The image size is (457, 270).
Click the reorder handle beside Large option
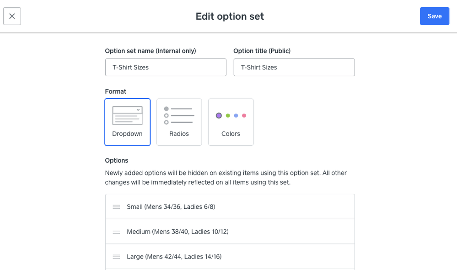(116, 257)
